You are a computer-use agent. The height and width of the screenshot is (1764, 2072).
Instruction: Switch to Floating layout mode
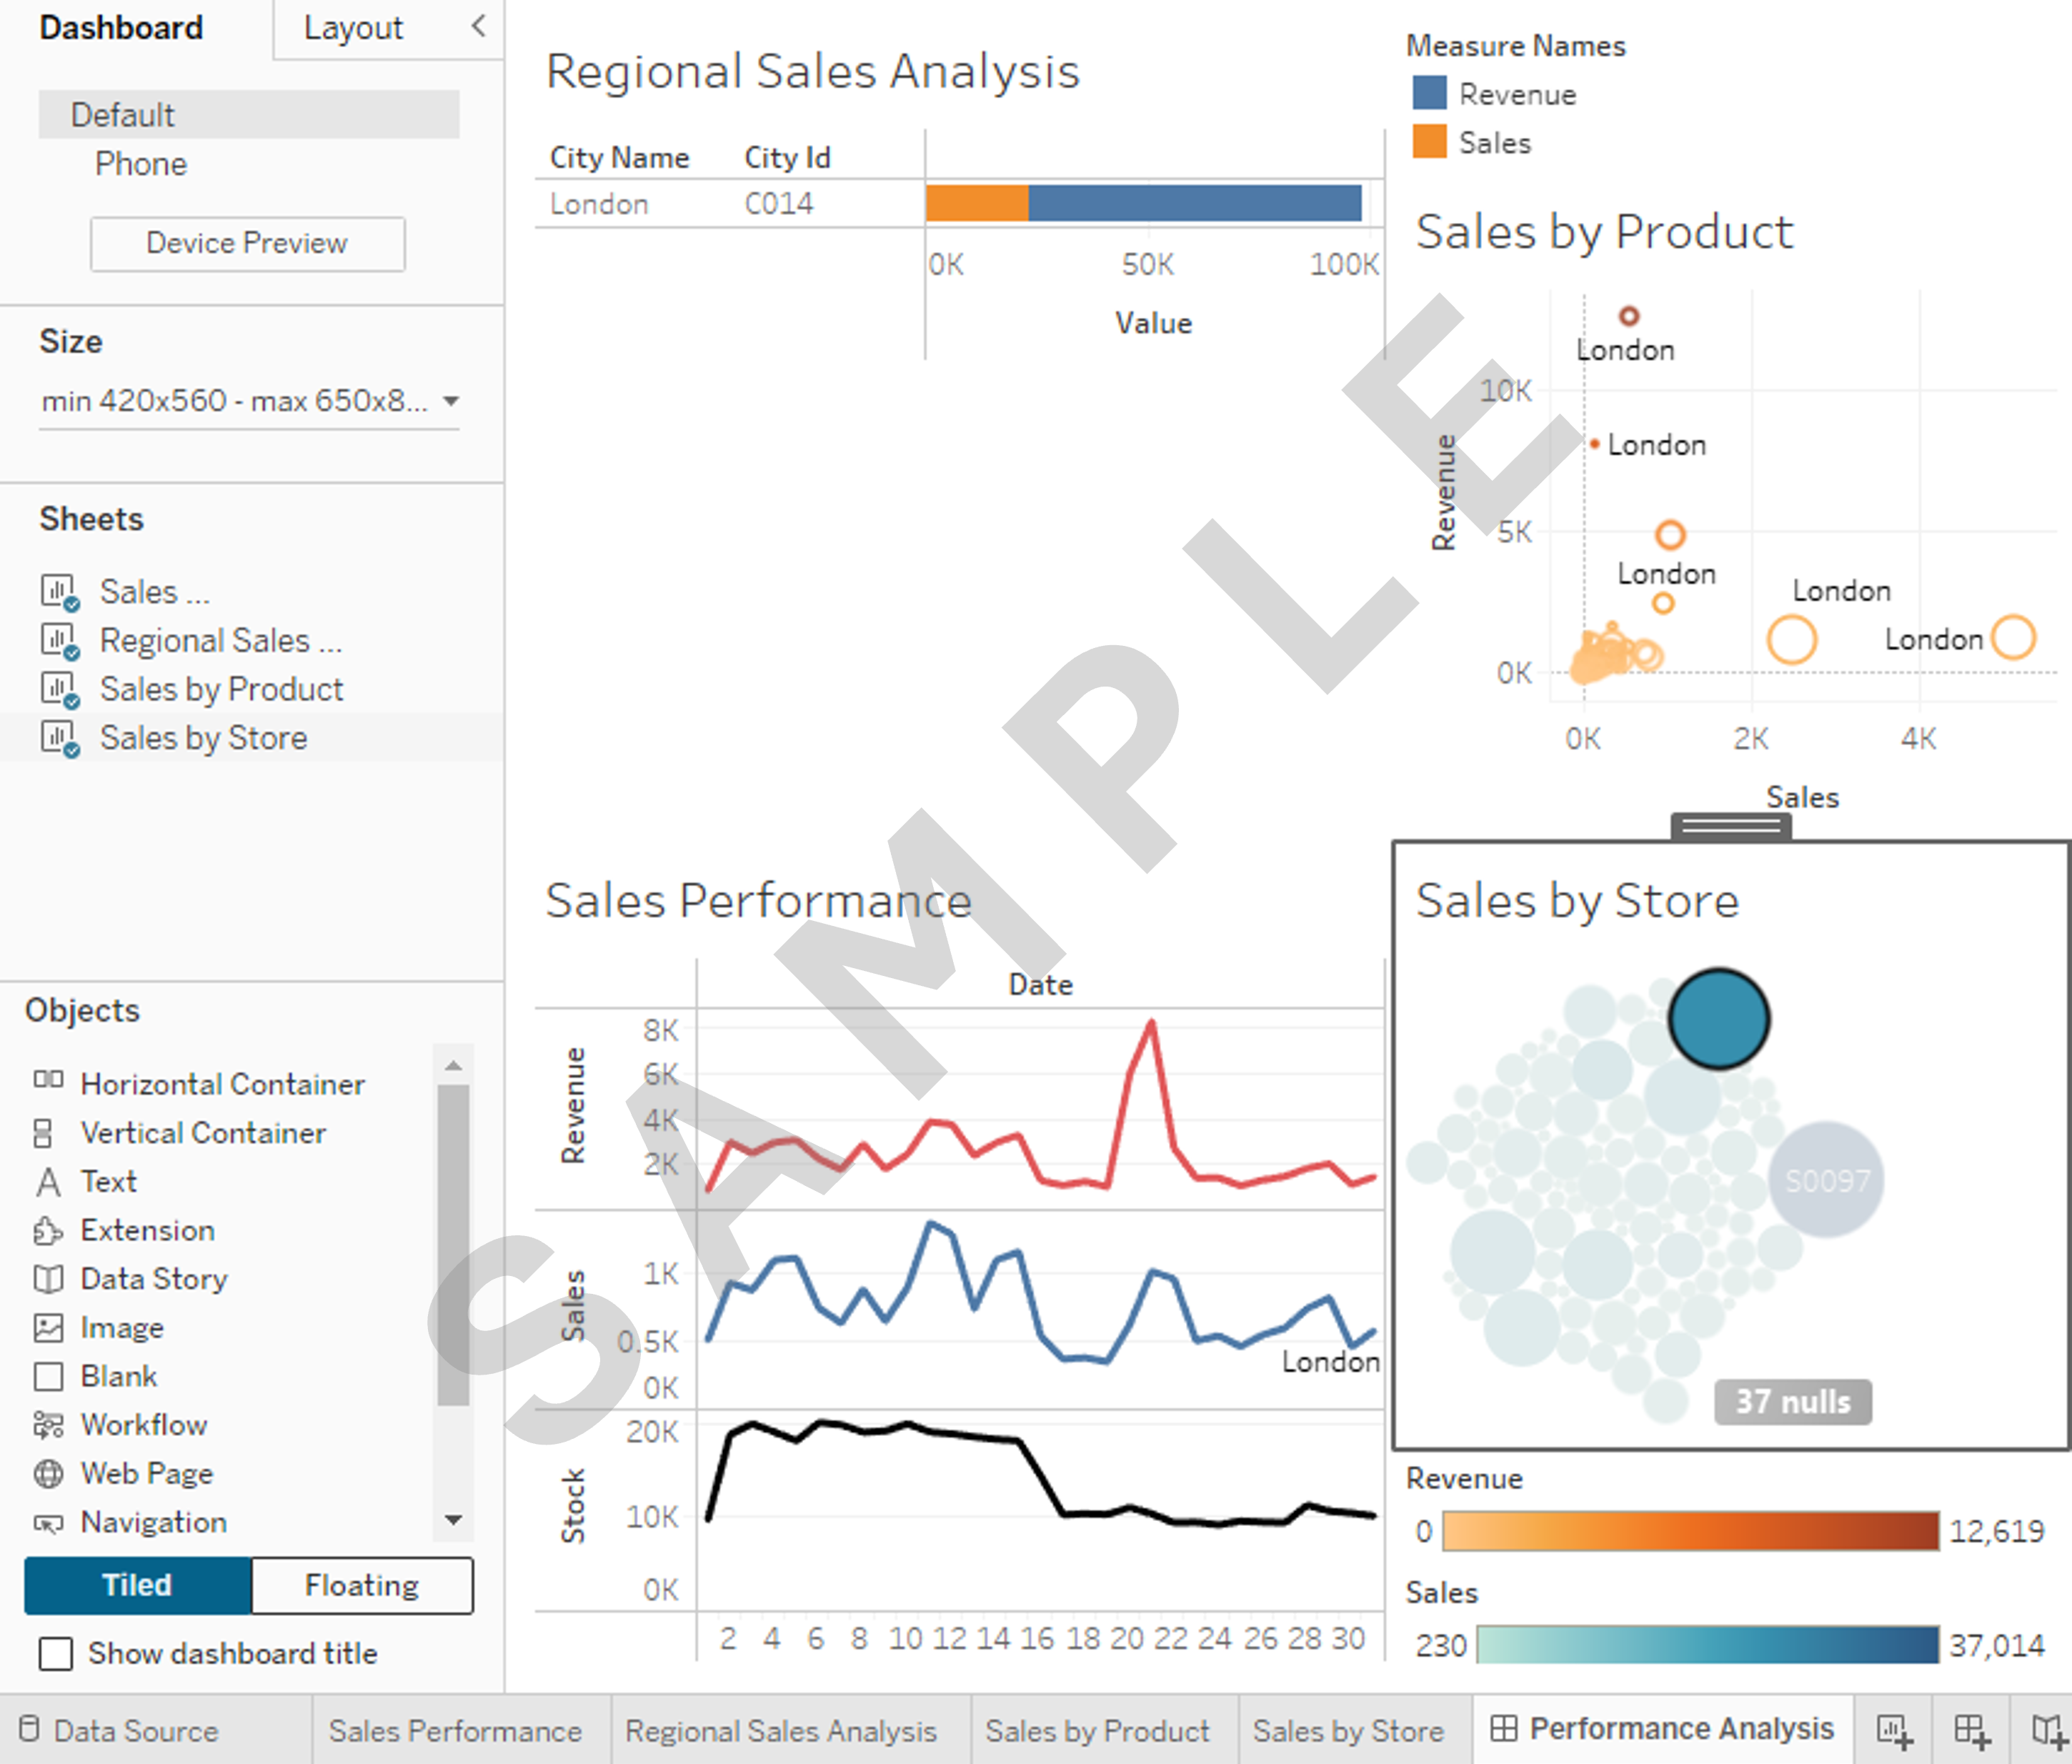(x=361, y=1585)
